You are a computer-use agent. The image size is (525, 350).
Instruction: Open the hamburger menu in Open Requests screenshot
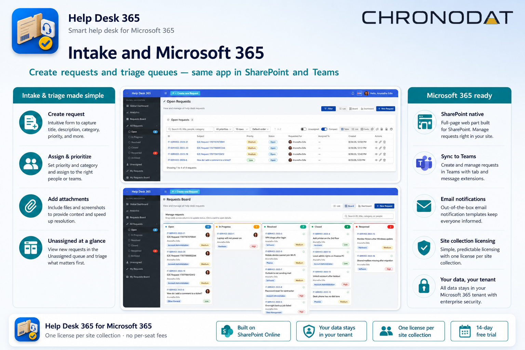click(x=166, y=93)
